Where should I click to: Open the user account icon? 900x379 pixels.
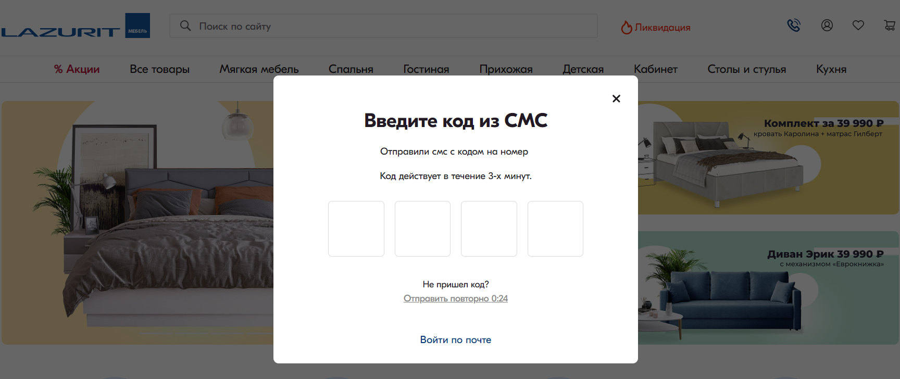827,25
